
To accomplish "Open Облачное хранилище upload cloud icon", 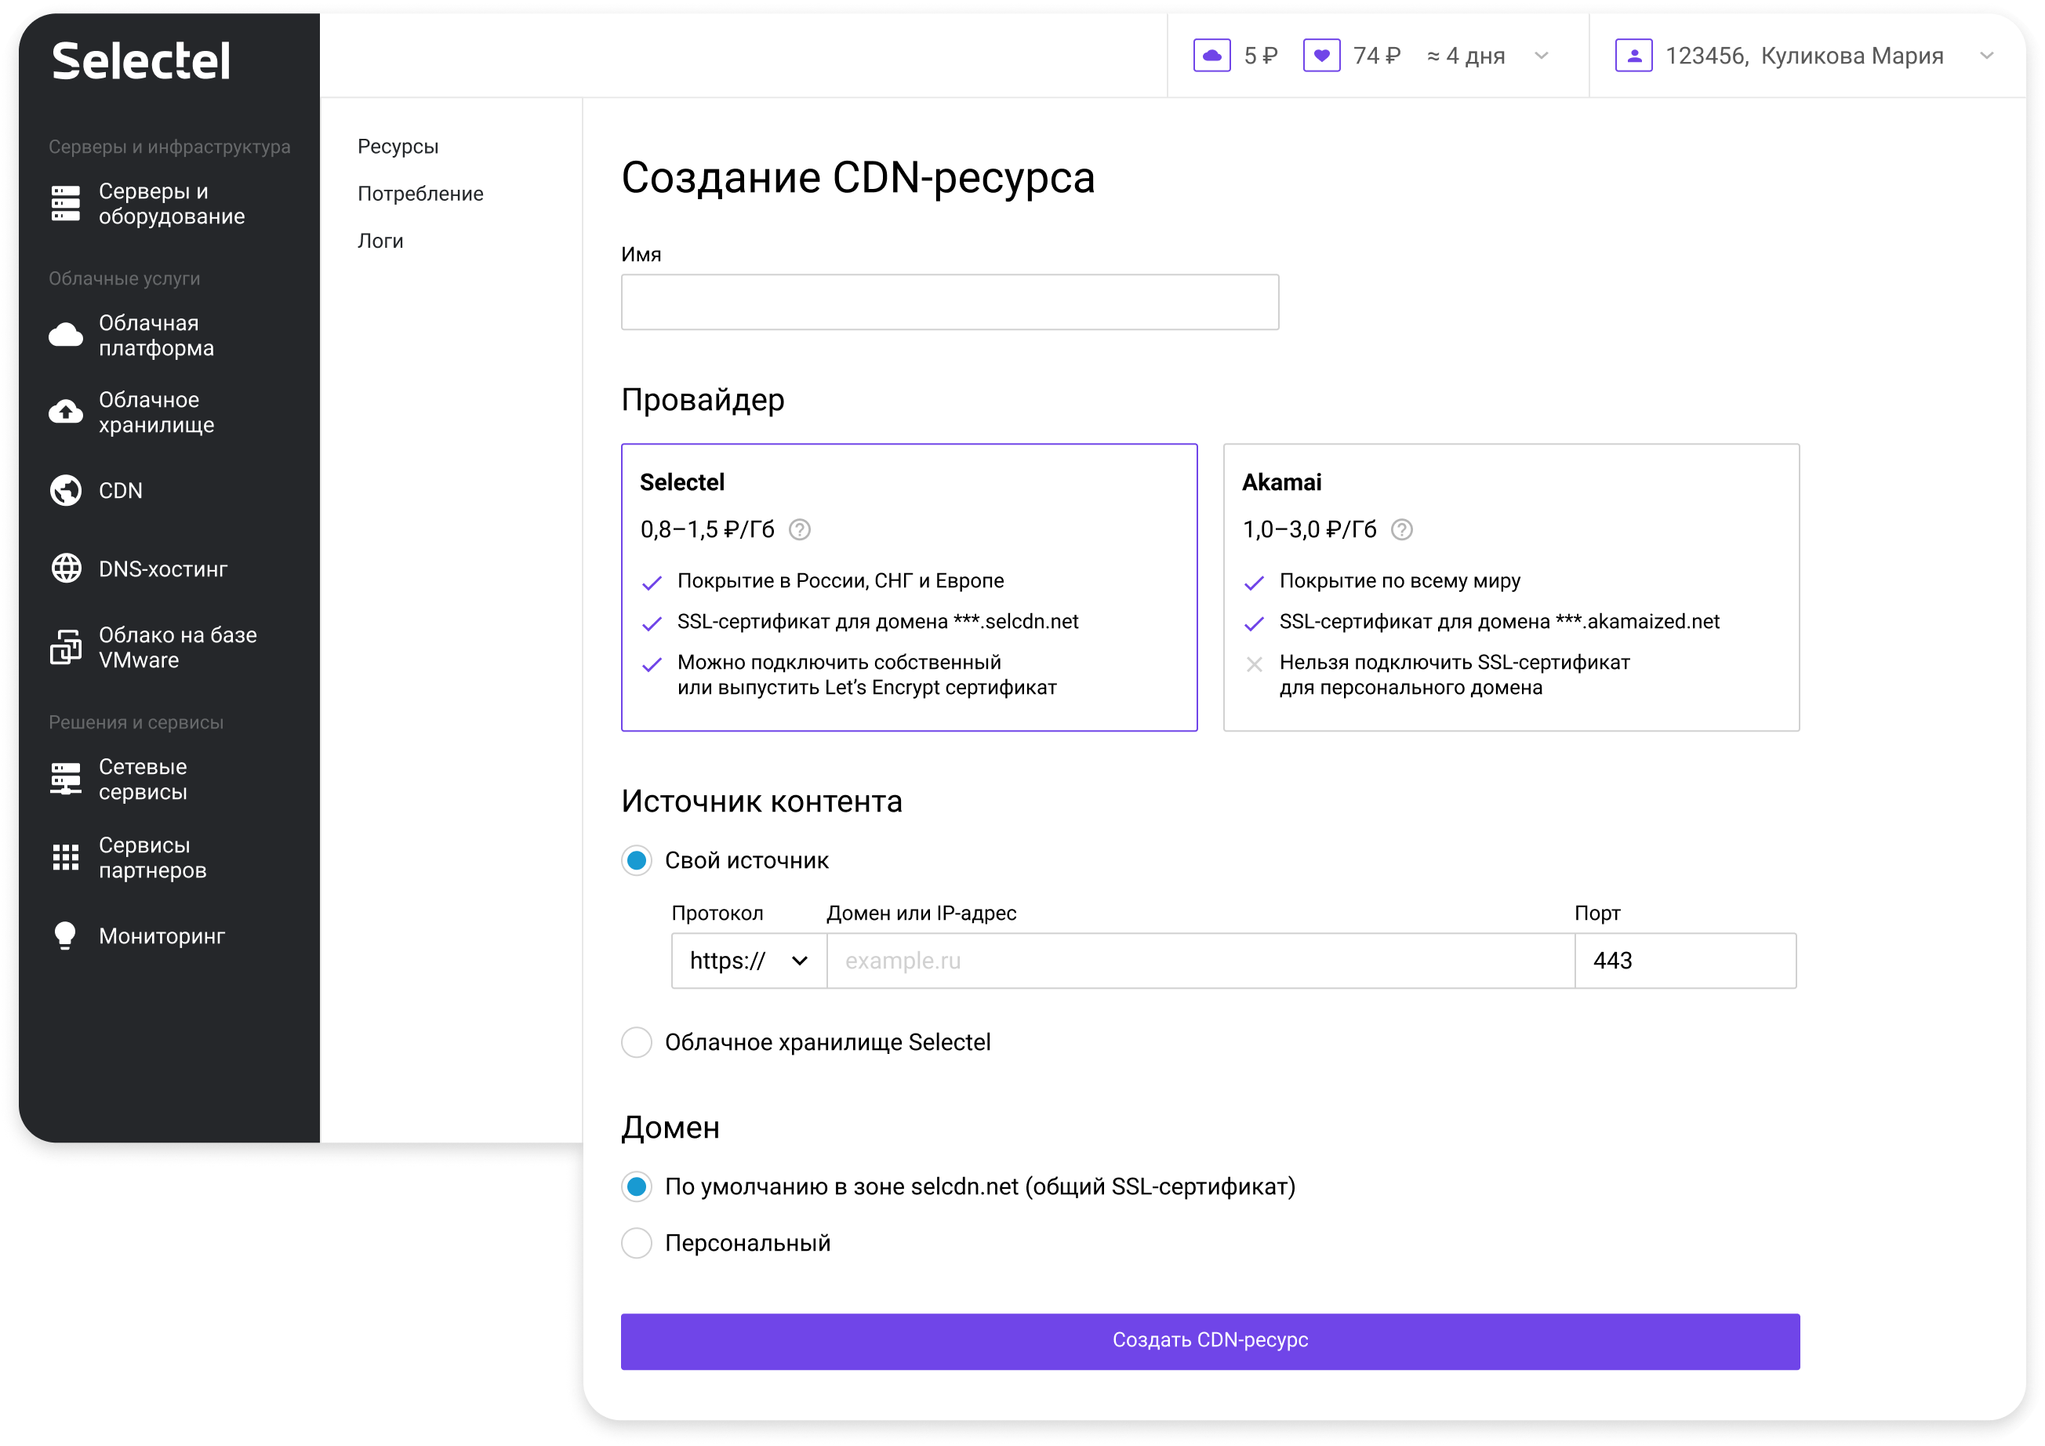I will pos(66,412).
